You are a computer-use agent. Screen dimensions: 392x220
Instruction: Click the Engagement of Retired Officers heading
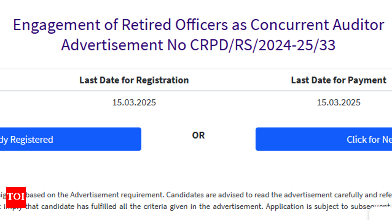198,25
